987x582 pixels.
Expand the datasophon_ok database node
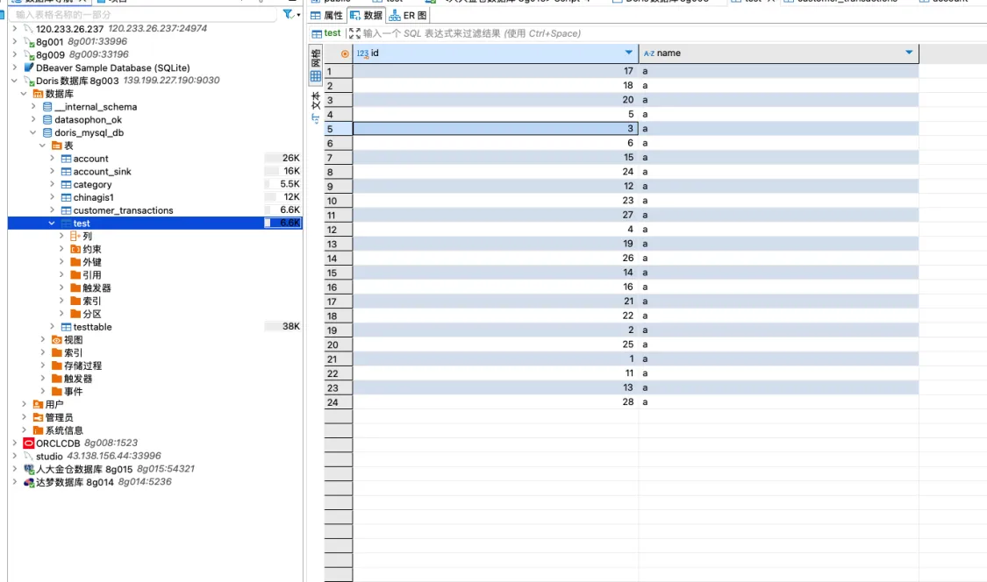tap(33, 119)
